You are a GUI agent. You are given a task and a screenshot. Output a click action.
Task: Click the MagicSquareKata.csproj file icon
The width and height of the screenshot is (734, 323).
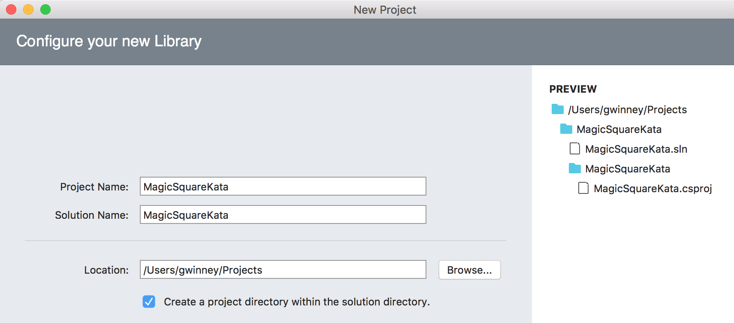click(583, 188)
